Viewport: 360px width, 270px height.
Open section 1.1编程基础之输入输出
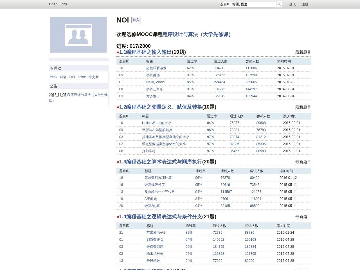pyautogui.click(x=145, y=52)
